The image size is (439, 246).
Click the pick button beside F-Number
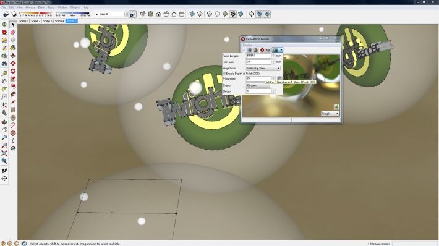tap(279, 78)
